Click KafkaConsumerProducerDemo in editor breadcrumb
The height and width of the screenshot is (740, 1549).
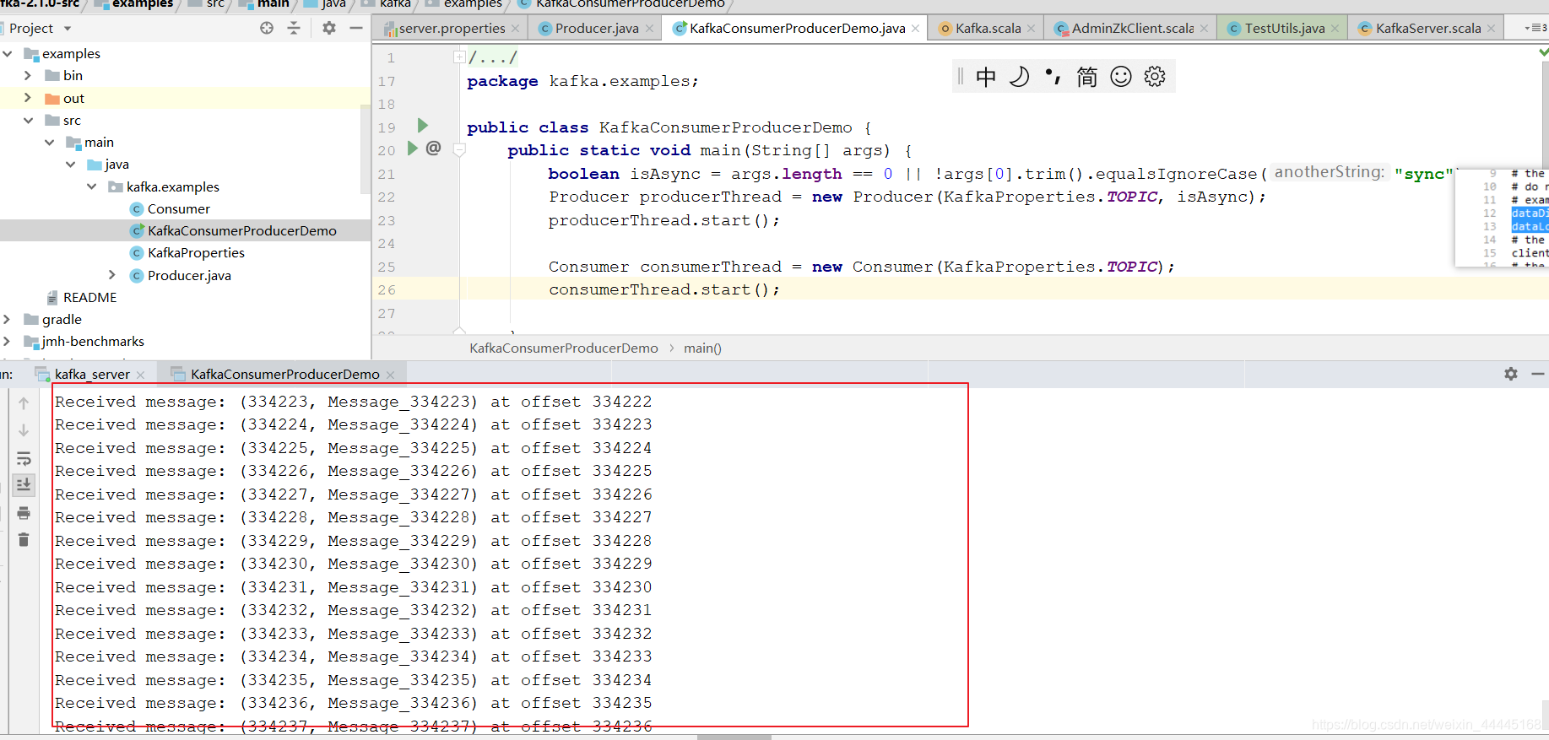tap(564, 348)
